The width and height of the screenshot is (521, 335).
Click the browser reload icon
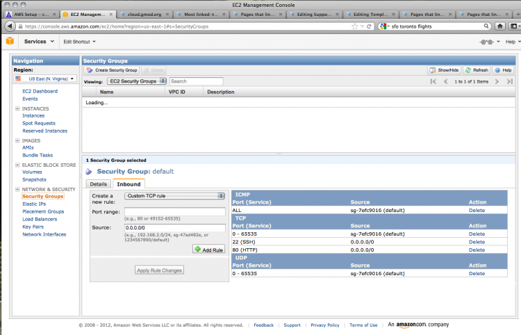tap(369, 26)
